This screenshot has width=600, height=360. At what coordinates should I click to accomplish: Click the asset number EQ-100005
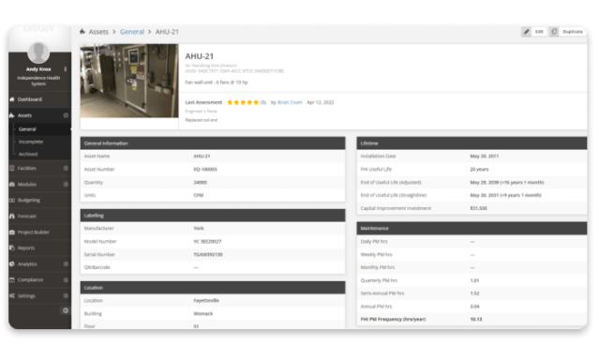205,170
